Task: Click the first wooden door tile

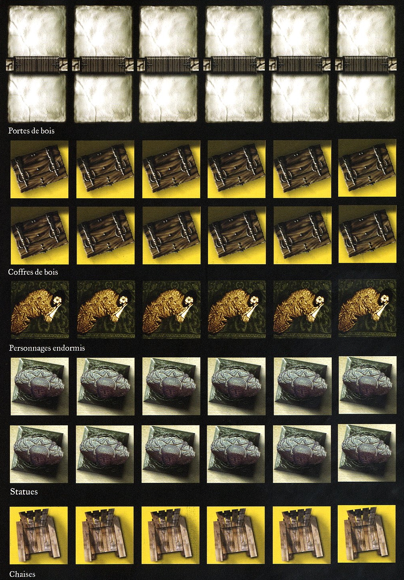Action: 37,65
